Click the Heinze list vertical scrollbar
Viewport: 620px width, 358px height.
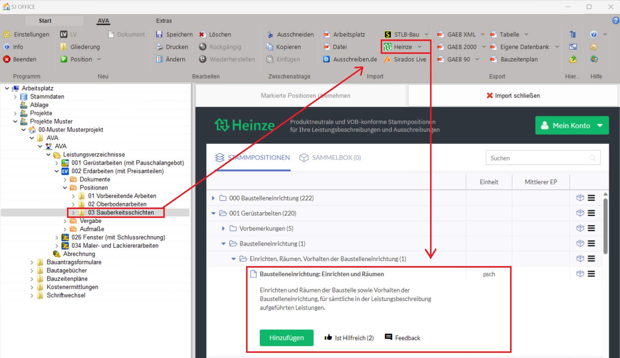point(605,226)
